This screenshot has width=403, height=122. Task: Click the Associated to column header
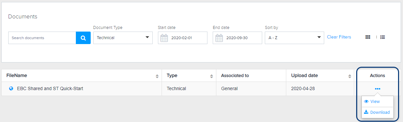(x=235, y=76)
